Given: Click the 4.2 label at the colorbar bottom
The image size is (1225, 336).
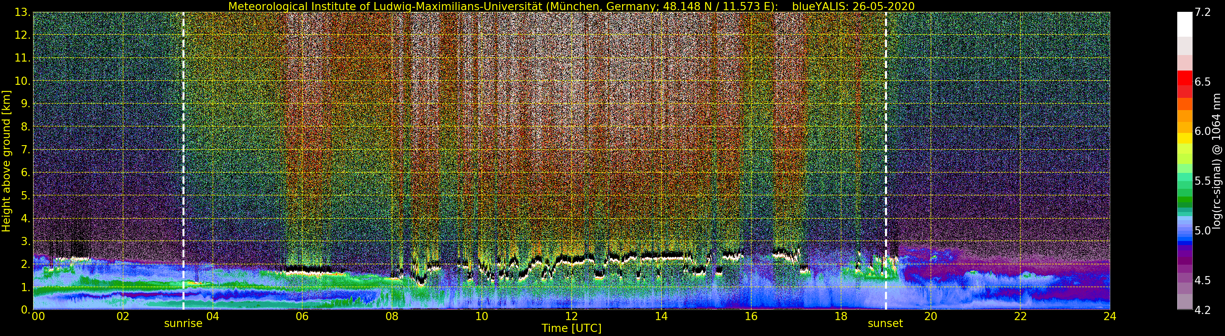Looking at the screenshot, I should (x=1203, y=310).
